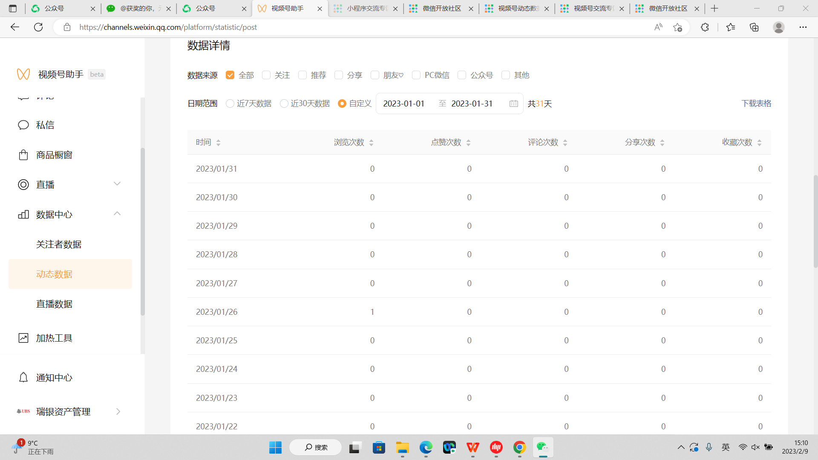Collapse the 数据中心 menu chevron
Screen dimensions: 818x460
click(117, 213)
